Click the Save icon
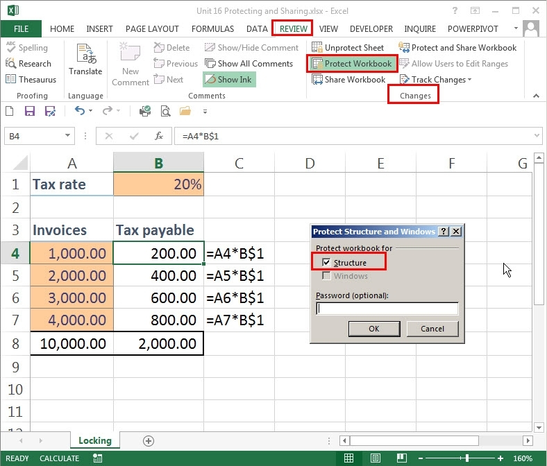 point(30,111)
